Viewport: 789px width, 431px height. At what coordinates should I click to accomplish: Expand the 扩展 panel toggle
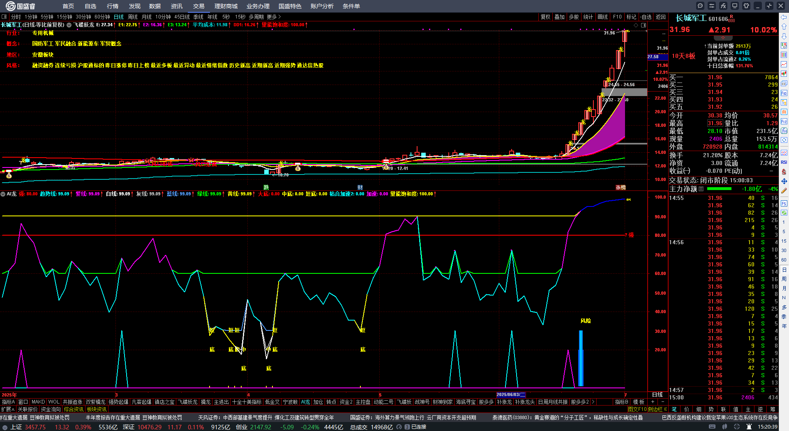[x=7, y=409]
